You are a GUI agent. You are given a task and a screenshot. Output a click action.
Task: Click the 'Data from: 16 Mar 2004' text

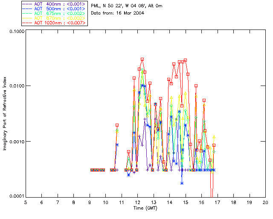(x=118, y=13)
